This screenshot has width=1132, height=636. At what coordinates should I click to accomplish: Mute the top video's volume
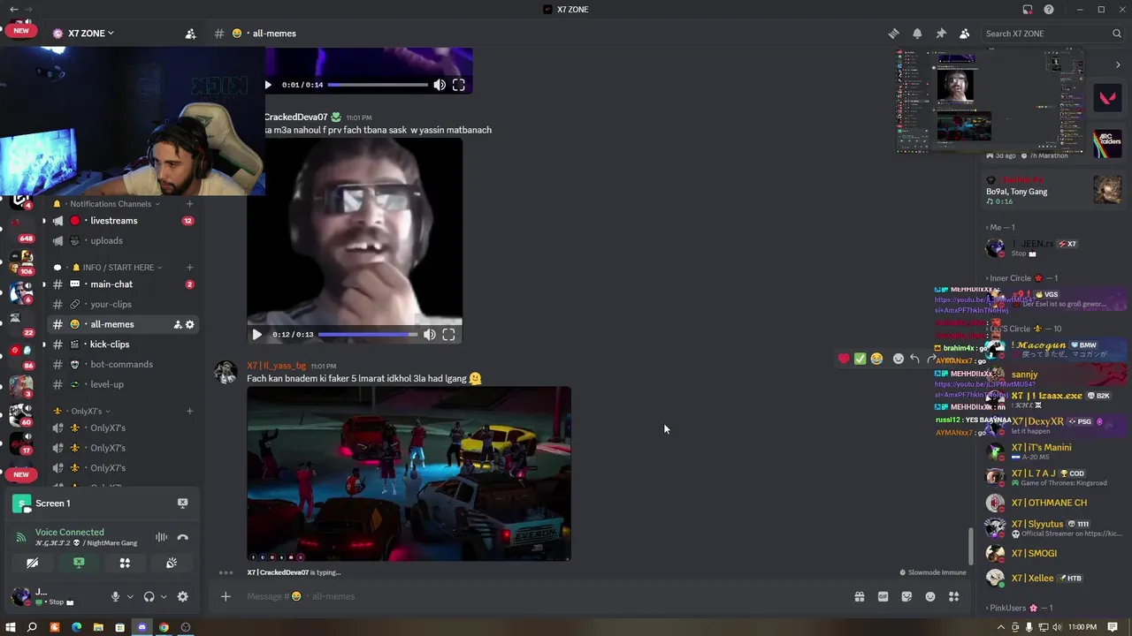[x=440, y=85]
